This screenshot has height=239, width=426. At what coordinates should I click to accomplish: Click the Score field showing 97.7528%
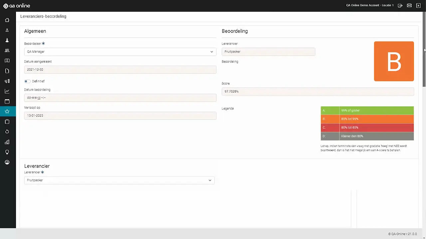[318, 91]
